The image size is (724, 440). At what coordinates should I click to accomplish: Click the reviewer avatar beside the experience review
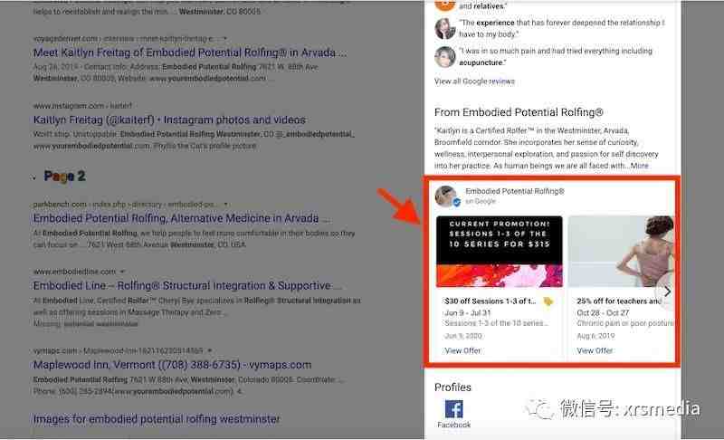click(x=445, y=29)
